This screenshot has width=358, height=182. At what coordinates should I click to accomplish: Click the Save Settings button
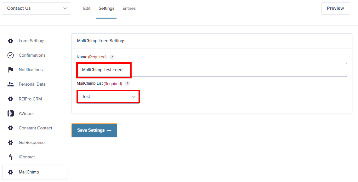coord(94,130)
